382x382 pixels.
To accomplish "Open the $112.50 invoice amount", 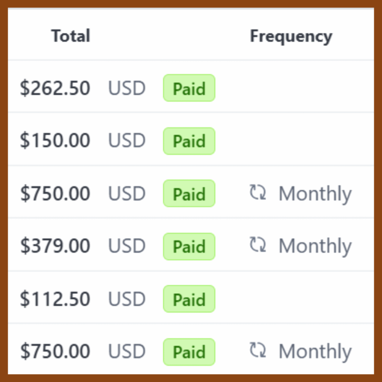I will pyautogui.click(x=55, y=299).
